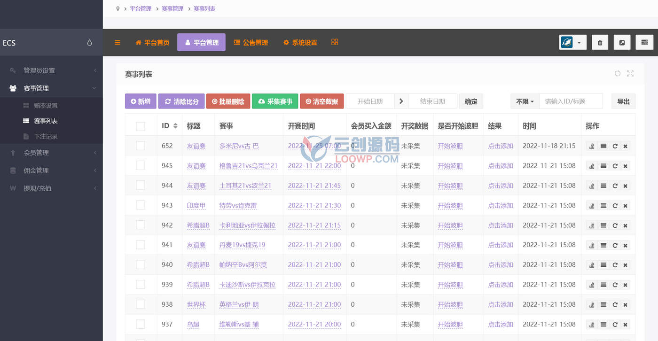Expand 管理员设置 in the sidebar
This screenshot has height=341, width=658.
(51, 70)
